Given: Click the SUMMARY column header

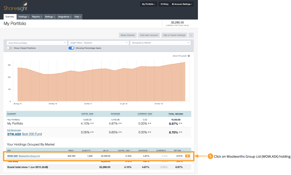Looking at the screenshot, I should (12, 114).
